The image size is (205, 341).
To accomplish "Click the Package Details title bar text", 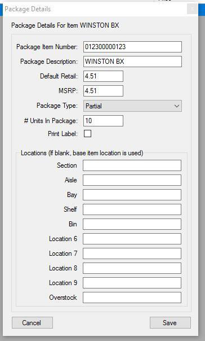I will point(28,9).
